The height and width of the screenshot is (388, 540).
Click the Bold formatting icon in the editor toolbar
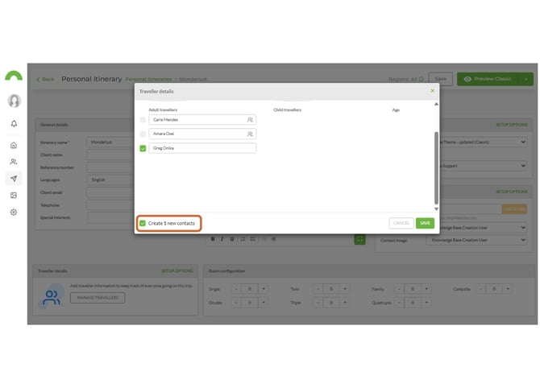click(213, 239)
